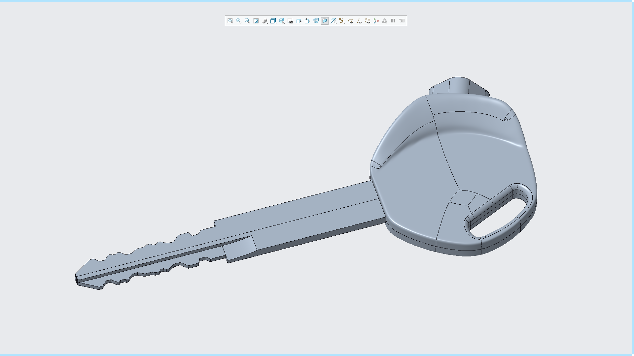This screenshot has height=356, width=634.
Task: Toggle datum plane display eye icon
Action: point(350,21)
